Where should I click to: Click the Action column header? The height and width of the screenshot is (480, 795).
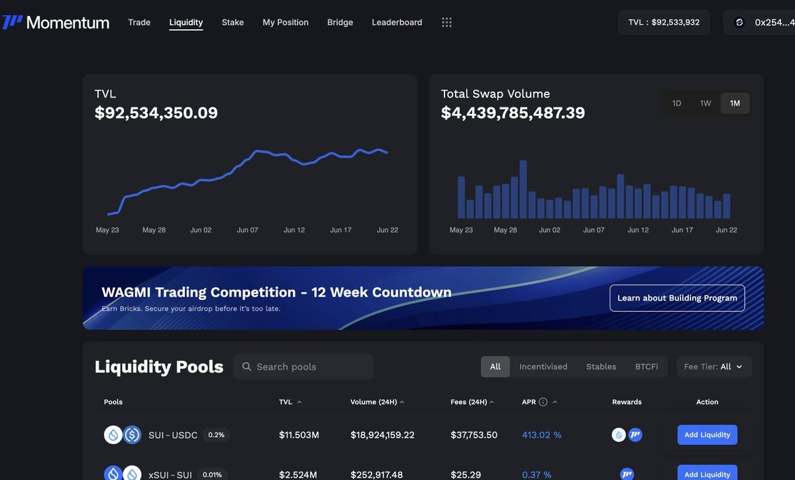pyautogui.click(x=707, y=402)
